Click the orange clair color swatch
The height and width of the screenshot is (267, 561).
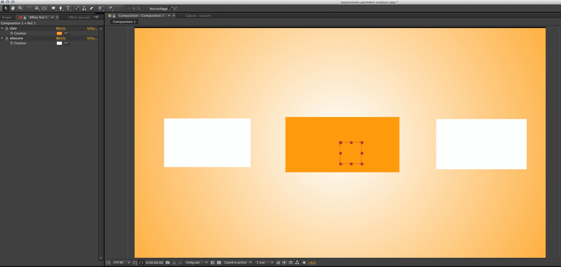59,33
